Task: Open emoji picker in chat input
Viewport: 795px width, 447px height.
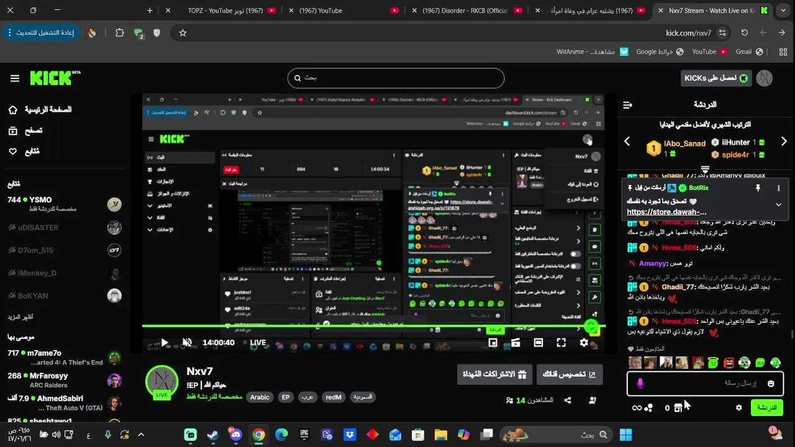Action: (771, 384)
